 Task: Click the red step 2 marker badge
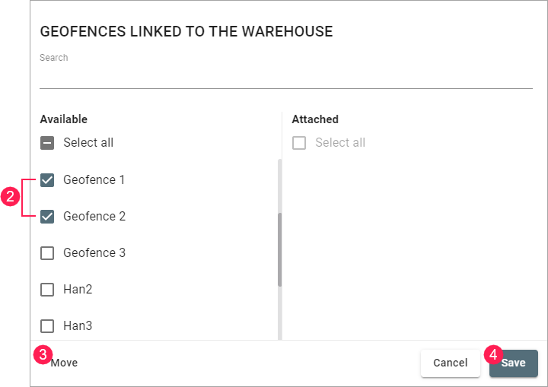click(11, 198)
